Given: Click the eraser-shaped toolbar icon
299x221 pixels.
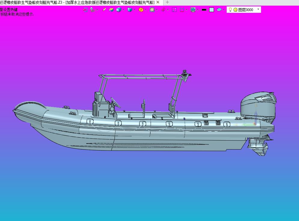Looking at the screenshot, I should coord(104,10).
